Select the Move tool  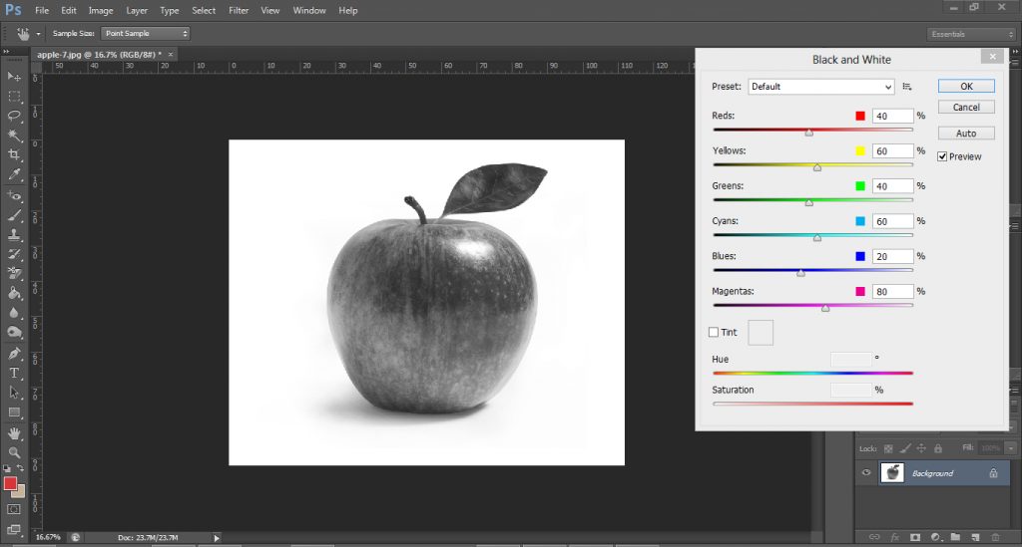tap(14, 77)
